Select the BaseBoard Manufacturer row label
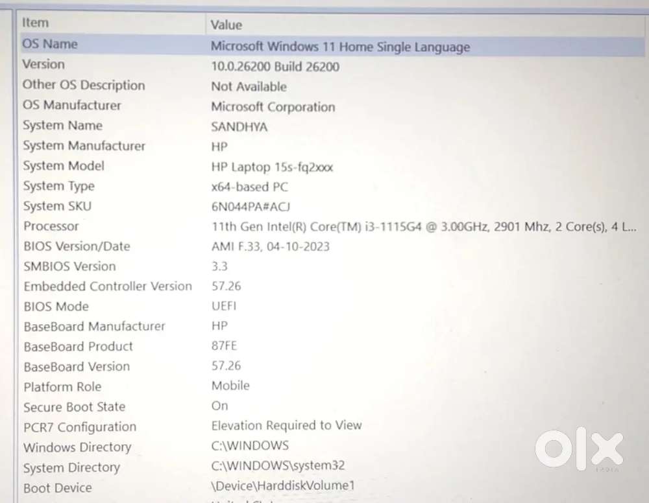 [x=94, y=327]
